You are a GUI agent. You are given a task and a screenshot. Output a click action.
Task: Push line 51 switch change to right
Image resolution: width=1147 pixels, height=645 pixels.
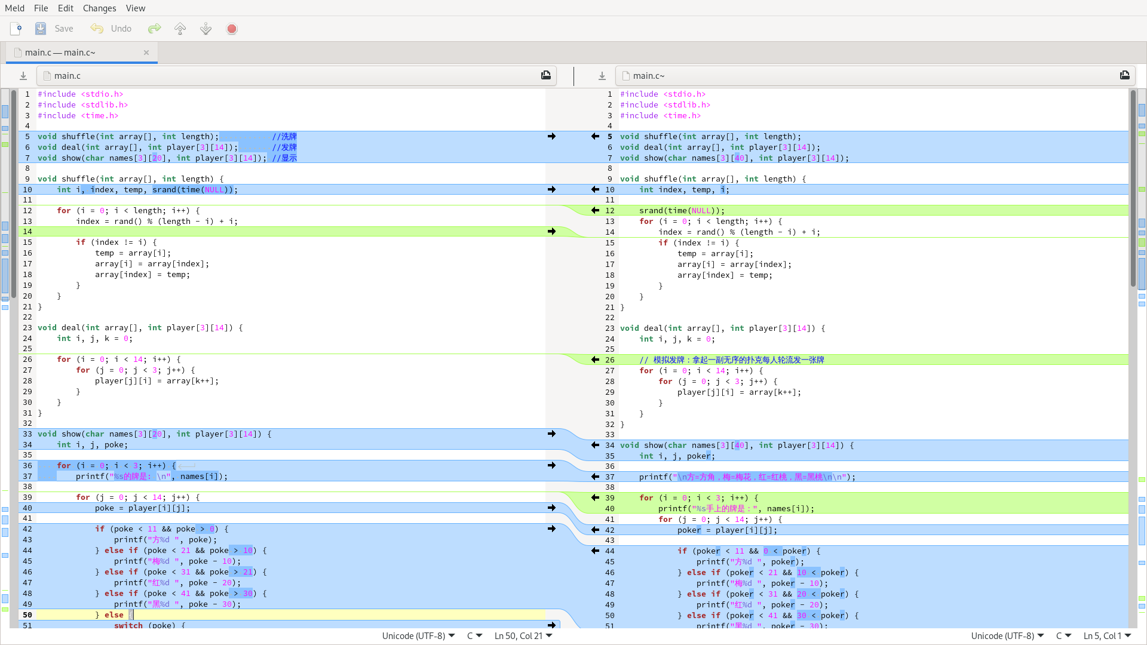pos(552,625)
